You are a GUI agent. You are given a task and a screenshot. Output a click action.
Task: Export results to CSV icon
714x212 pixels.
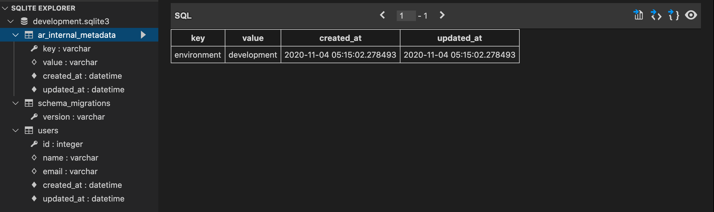point(638,15)
